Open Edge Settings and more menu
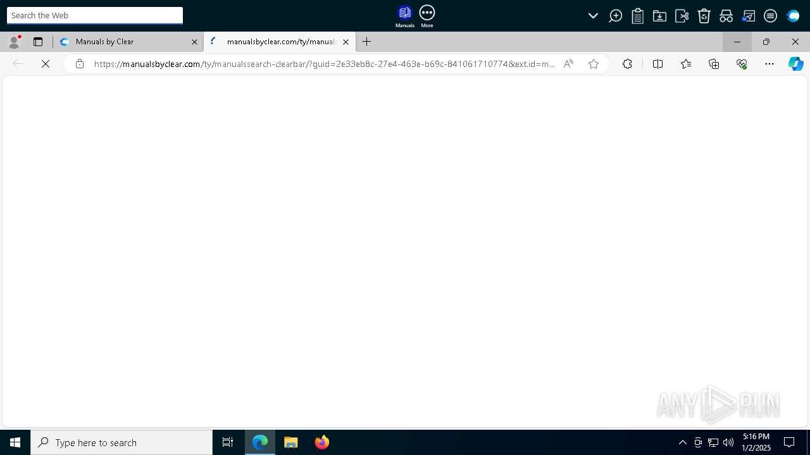This screenshot has width=810, height=455. click(769, 64)
